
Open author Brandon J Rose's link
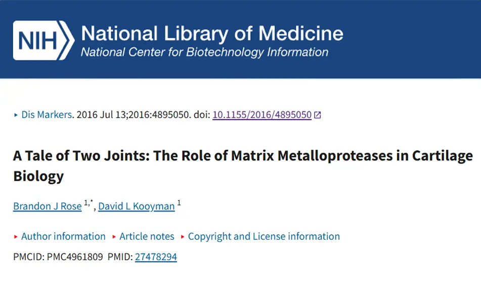(47, 206)
